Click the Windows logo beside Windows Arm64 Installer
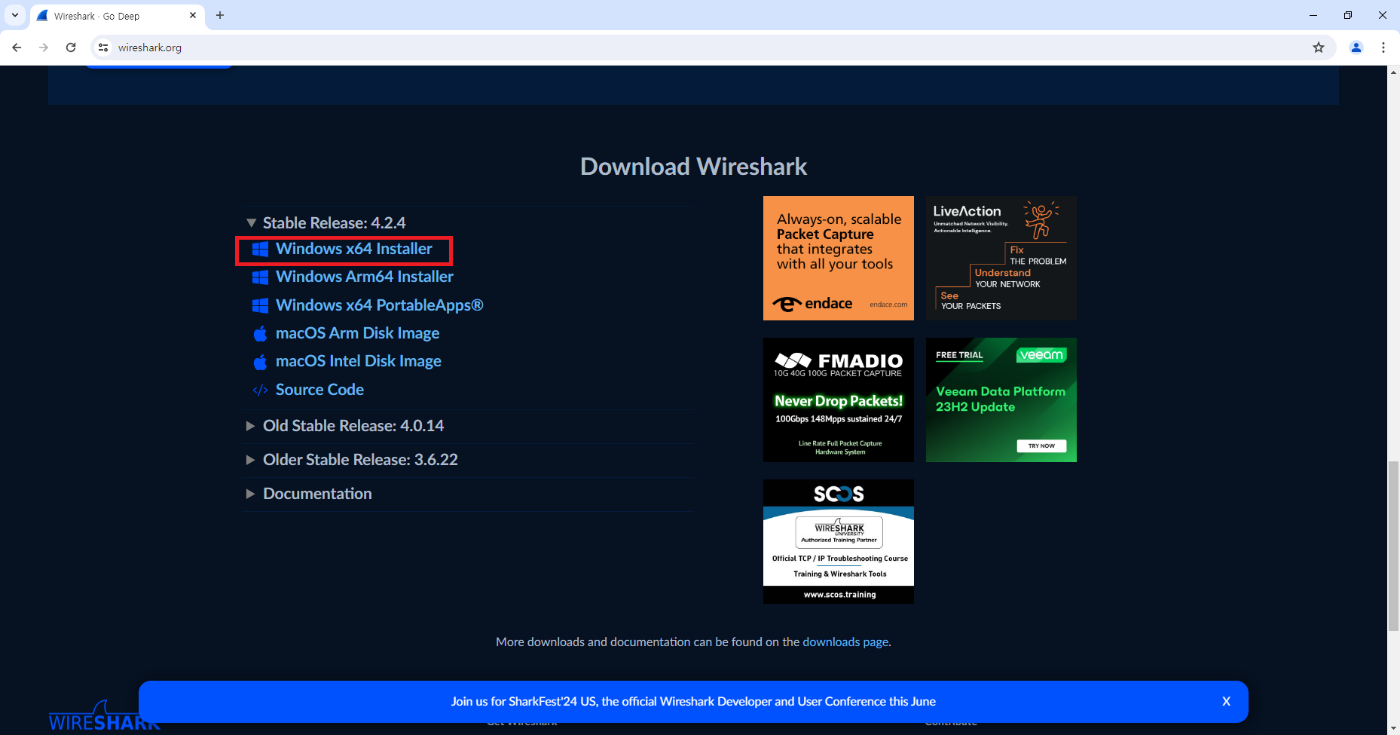The image size is (1400, 735). pyautogui.click(x=260, y=277)
